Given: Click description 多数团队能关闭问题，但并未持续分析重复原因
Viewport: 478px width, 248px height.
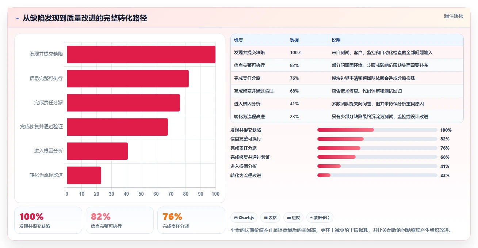Looking at the screenshot, I should [x=378, y=104].
